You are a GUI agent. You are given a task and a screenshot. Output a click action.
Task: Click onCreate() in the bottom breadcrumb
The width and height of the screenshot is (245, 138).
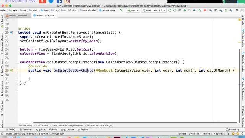(x=42, y=125)
